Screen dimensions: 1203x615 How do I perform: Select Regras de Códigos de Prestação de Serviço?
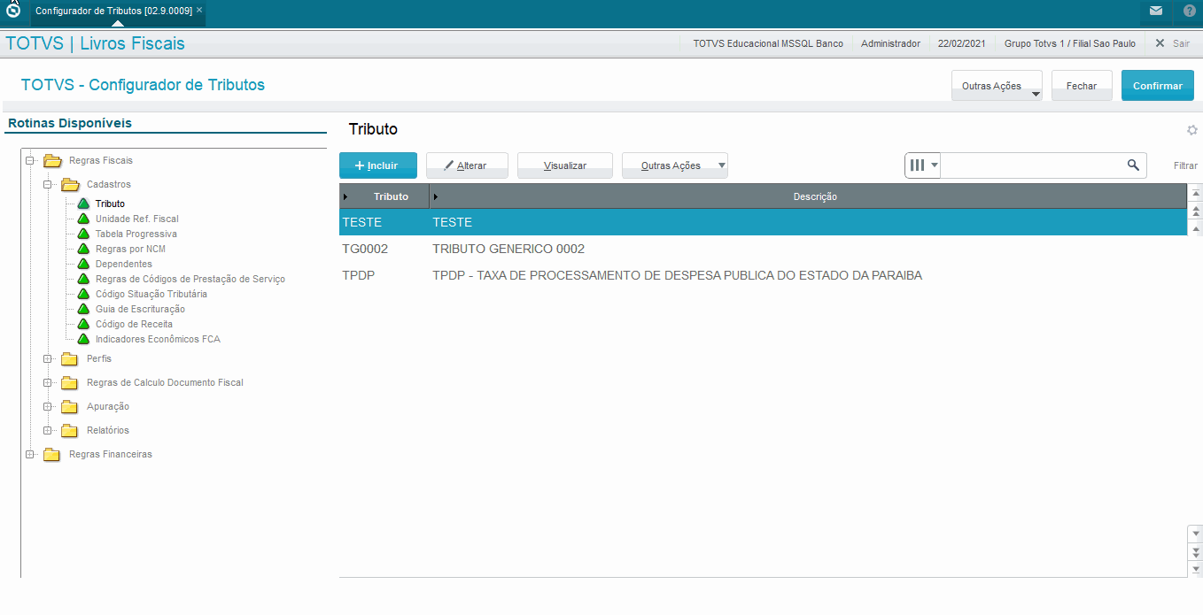190,280
